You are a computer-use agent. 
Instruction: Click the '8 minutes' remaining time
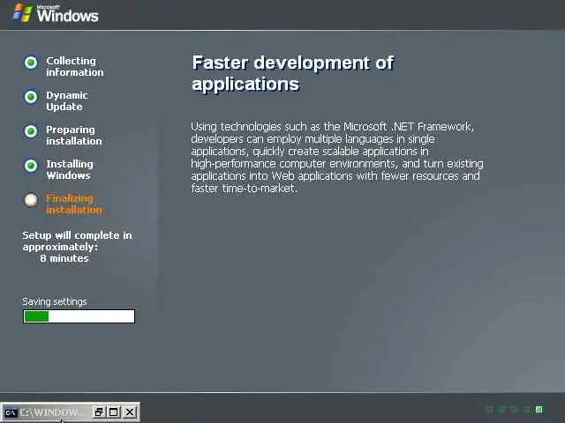tap(64, 258)
